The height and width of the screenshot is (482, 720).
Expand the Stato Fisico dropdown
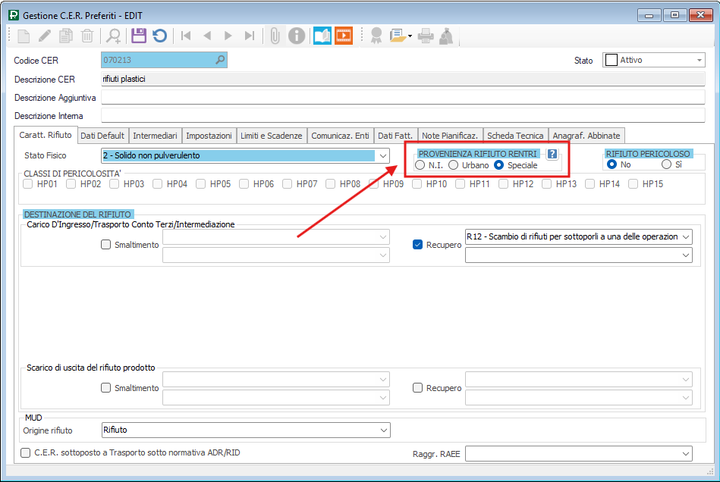[x=383, y=156]
